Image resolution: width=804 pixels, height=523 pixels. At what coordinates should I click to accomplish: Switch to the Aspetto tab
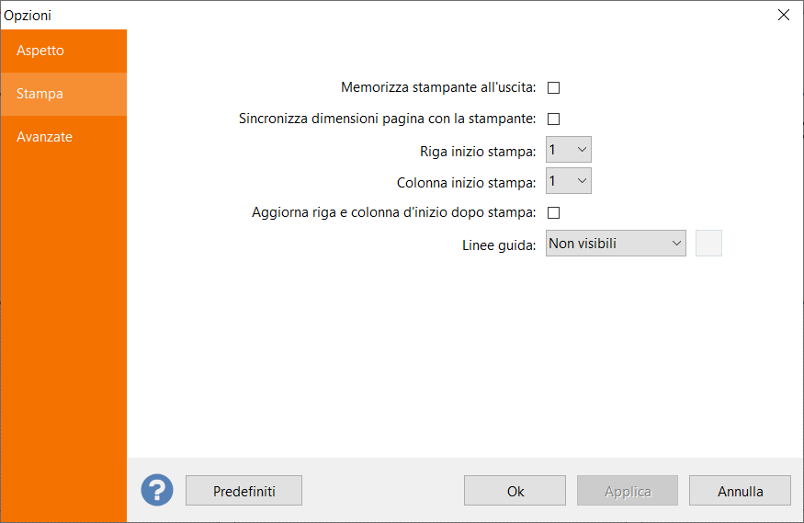click(40, 51)
